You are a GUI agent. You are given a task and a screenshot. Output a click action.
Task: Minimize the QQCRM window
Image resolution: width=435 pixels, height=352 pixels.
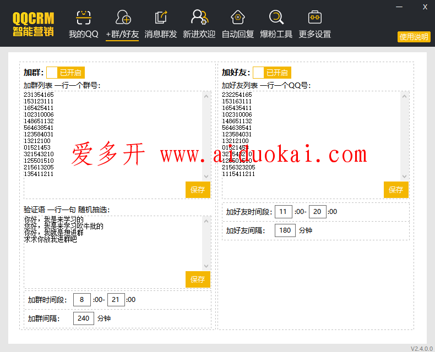[x=399, y=7]
